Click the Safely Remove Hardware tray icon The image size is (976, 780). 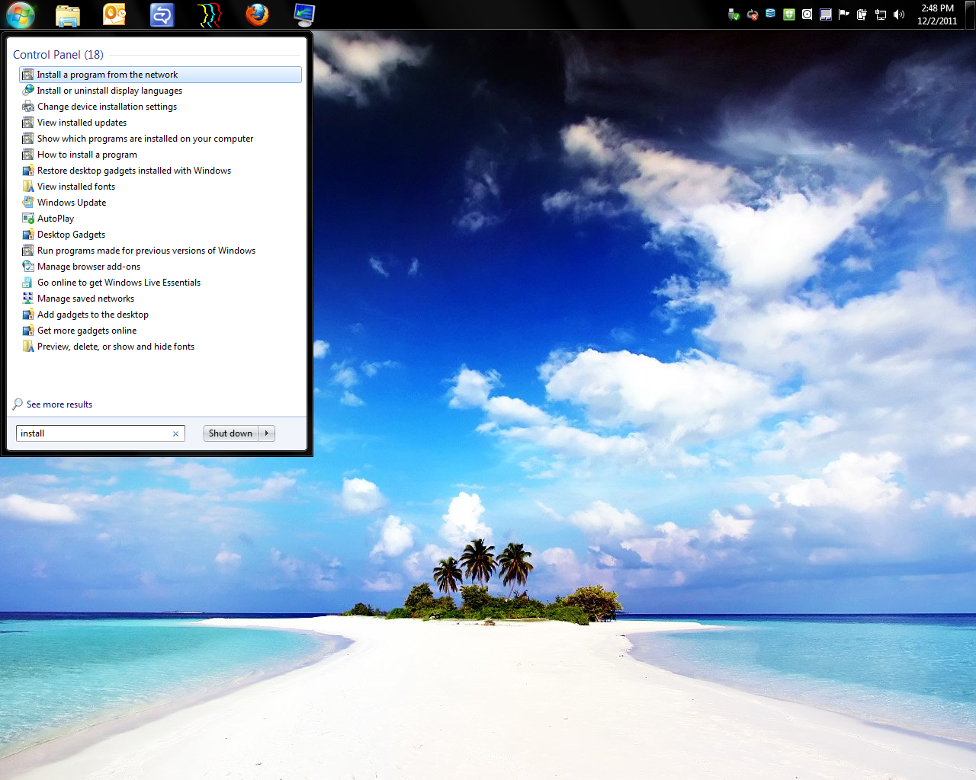tap(734, 14)
